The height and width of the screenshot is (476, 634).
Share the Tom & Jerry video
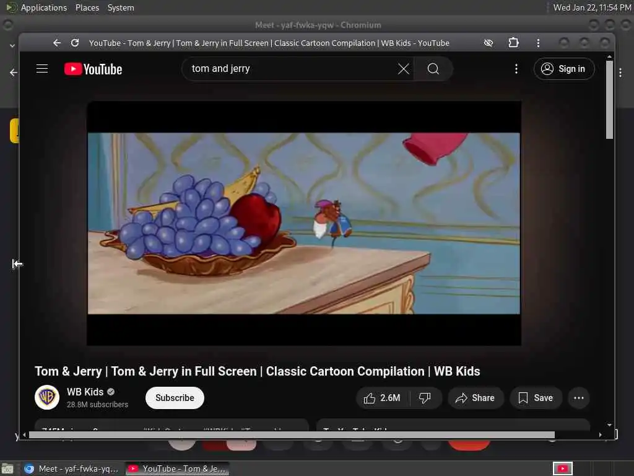coord(475,398)
